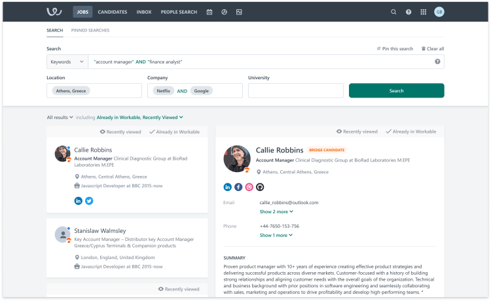Click into the University input field
The height and width of the screenshot is (301, 491).
click(x=295, y=91)
